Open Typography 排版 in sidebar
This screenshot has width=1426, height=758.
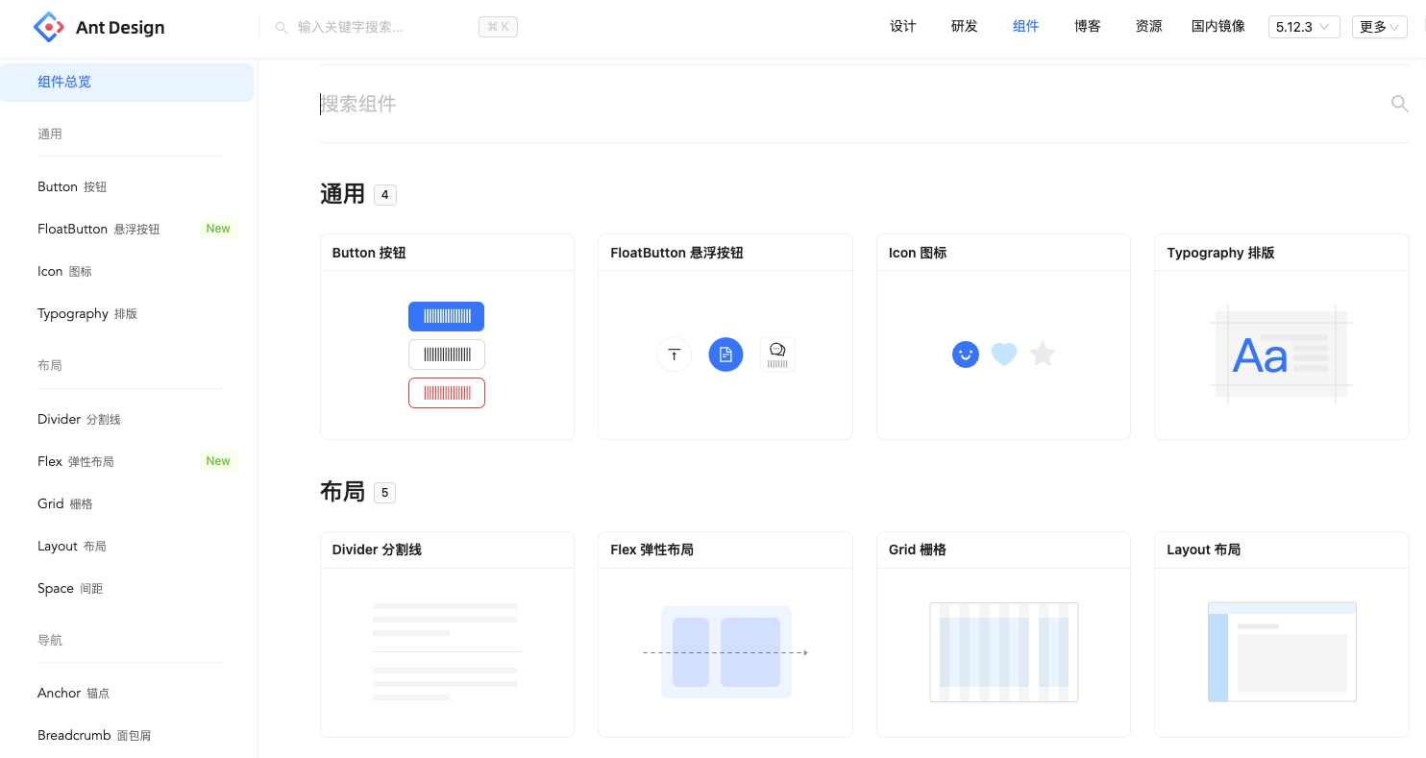pyautogui.click(x=127, y=313)
